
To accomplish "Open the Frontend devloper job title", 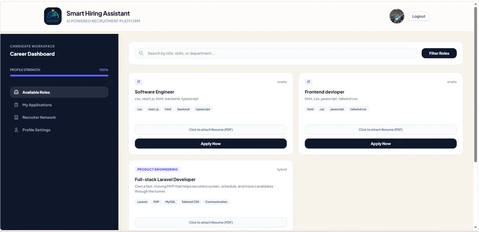I will 325,92.
